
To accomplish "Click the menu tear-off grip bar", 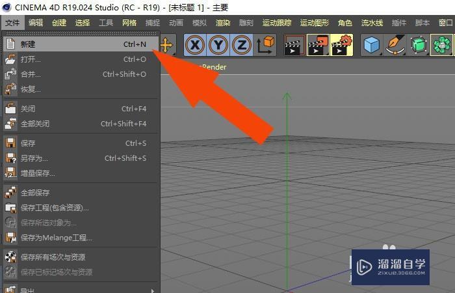I will pos(81,34).
